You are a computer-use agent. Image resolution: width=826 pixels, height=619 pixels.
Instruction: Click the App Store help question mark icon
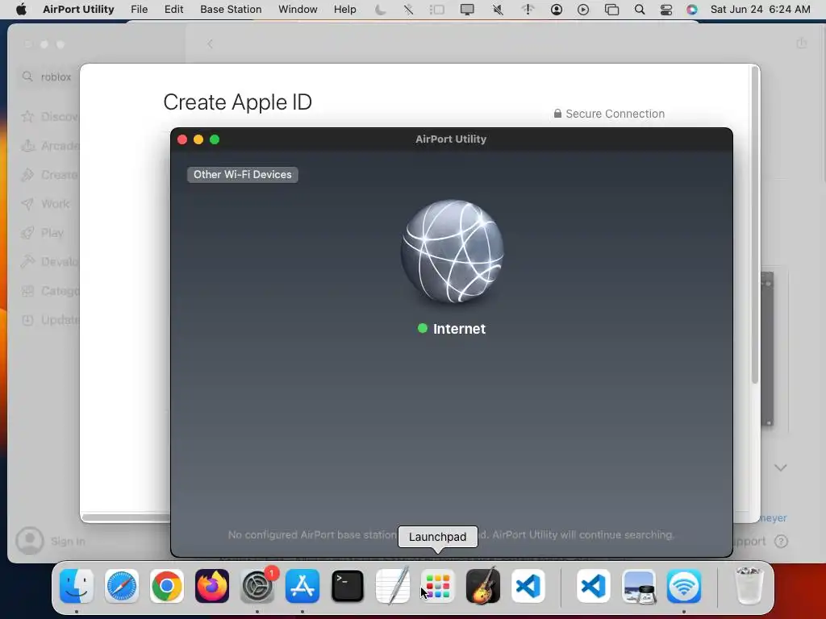point(781,541)
